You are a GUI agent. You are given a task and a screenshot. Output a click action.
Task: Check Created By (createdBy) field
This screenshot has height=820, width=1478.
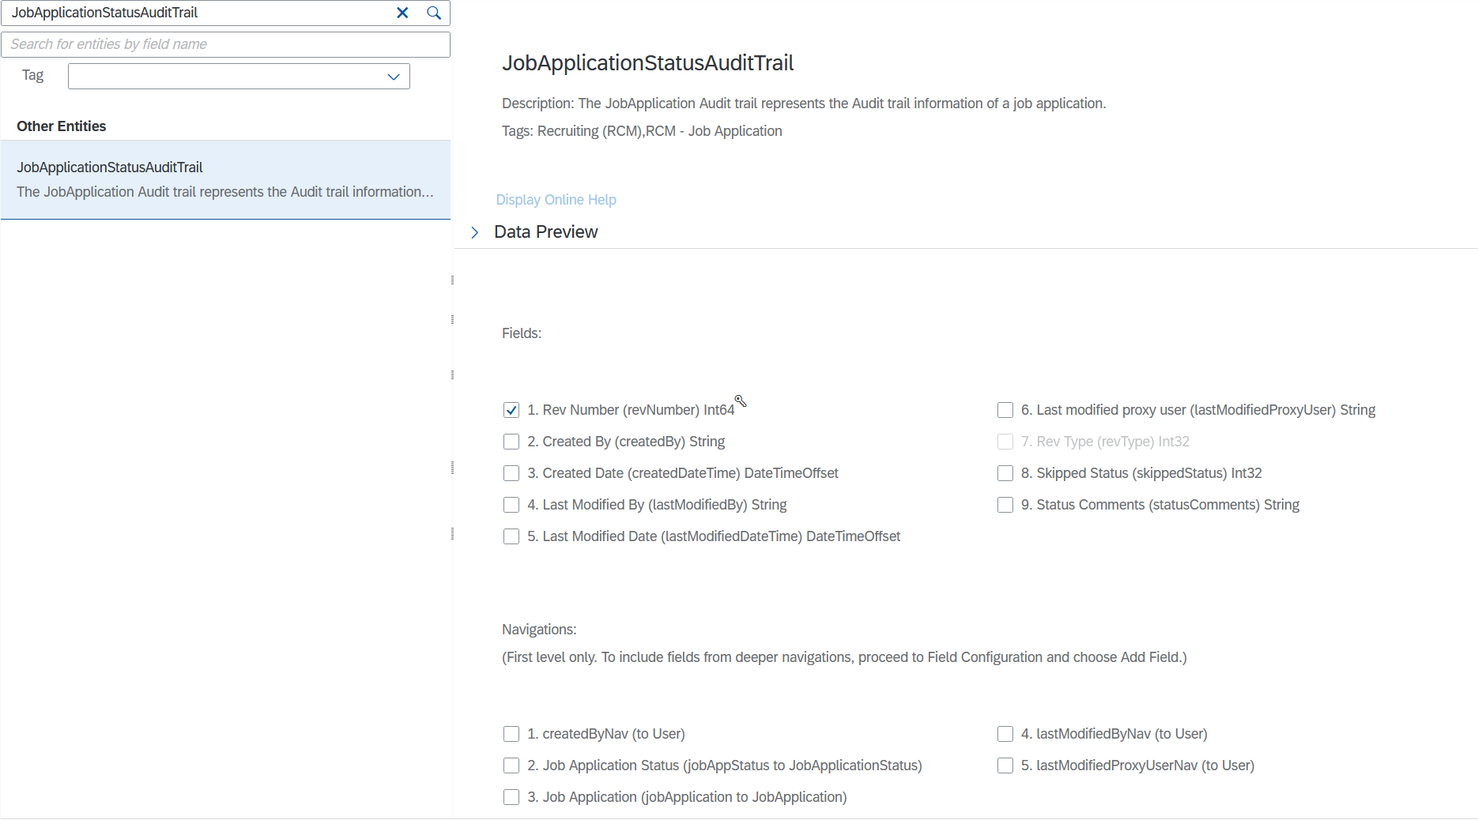tap(511, 442)
